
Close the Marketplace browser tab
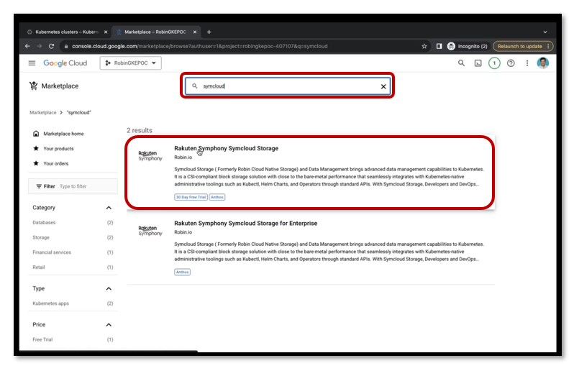pyautogui.click(x=195, y=32)
